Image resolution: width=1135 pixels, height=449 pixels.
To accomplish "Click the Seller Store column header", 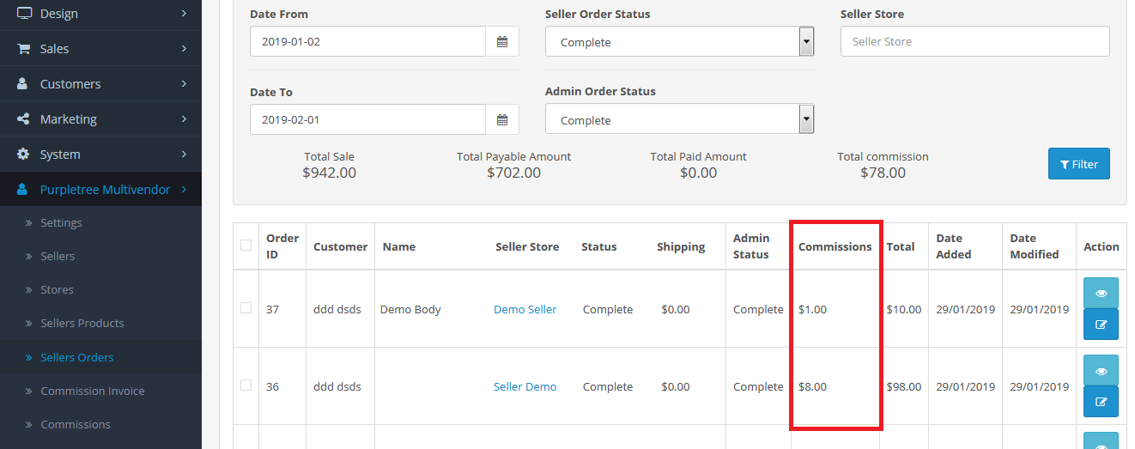I will click(x=527, y=246).
